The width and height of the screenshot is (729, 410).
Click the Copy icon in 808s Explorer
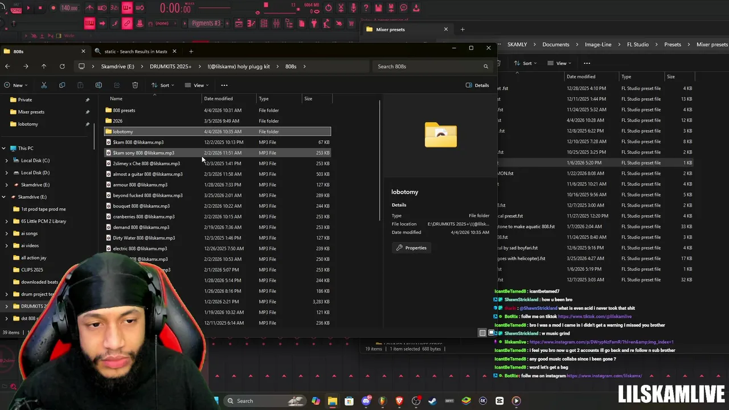(62, 85)
